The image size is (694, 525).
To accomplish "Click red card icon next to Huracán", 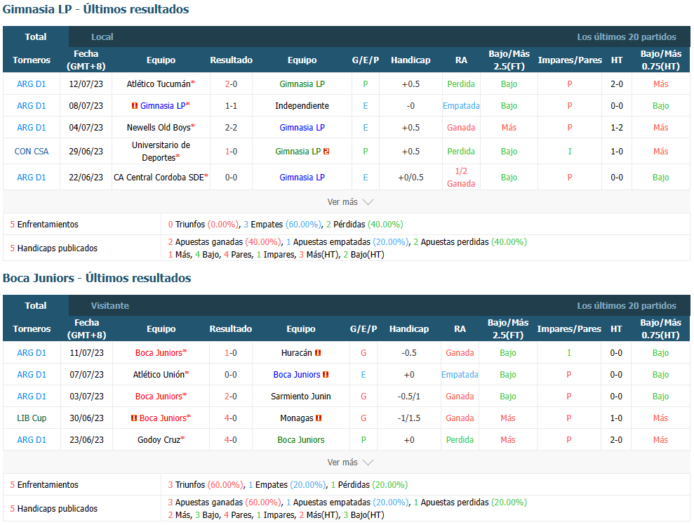I will pyautogui.click(x=318, y=353).
